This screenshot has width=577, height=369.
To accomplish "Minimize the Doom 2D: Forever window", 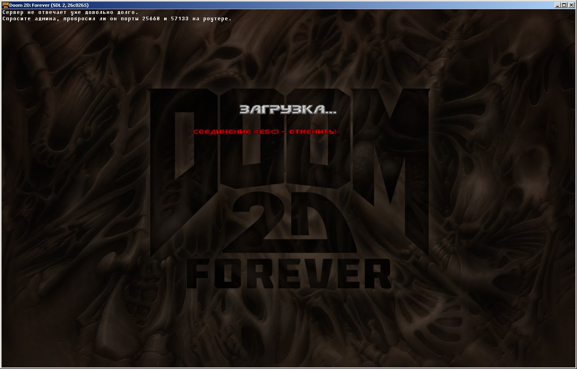I will tap(558, 5).
